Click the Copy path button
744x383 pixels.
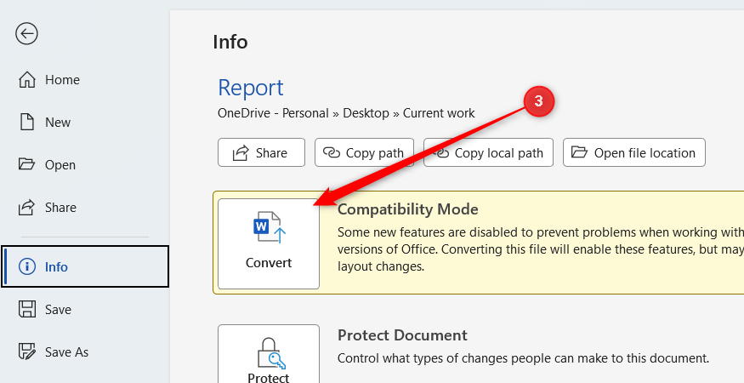pos(365,152)
